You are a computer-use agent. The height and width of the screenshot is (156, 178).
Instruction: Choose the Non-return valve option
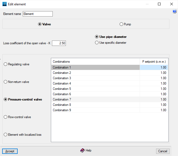[x=5, y=82]
